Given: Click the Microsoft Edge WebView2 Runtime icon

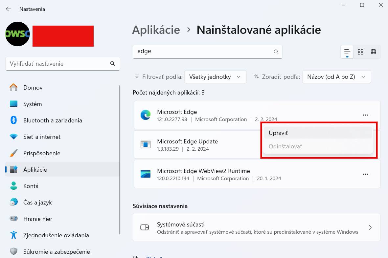Looking at the screenshot, I should (146, 174).
